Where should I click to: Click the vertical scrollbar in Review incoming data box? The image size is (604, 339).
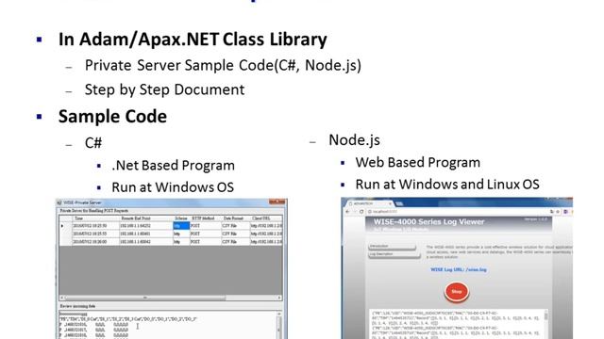(279, 325)
